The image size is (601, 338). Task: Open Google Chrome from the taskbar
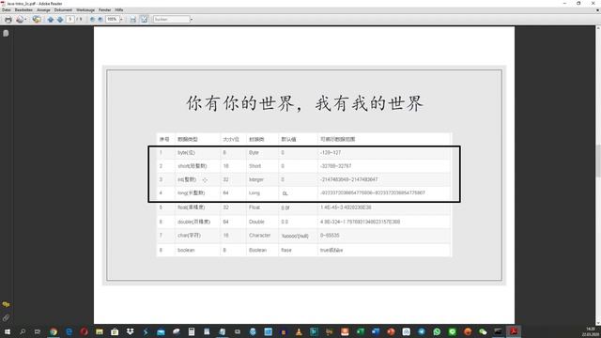tap(54, 331)
